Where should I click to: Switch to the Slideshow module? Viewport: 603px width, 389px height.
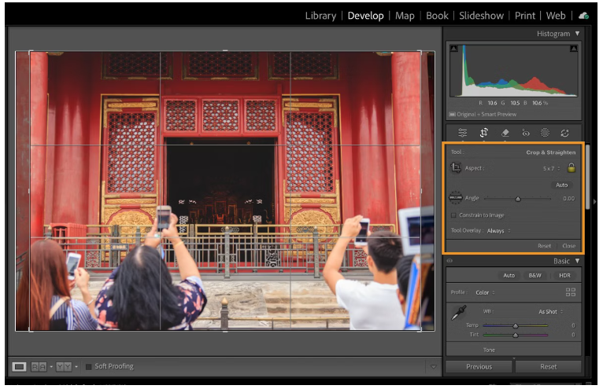tap(481, 16)
